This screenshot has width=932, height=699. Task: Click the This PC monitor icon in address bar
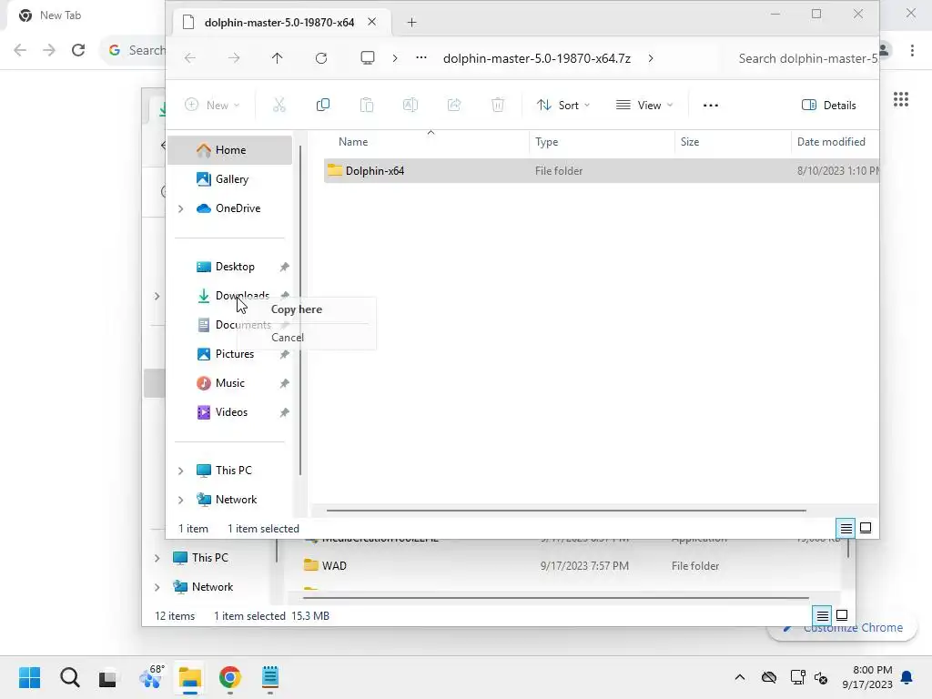coord(368,58)
